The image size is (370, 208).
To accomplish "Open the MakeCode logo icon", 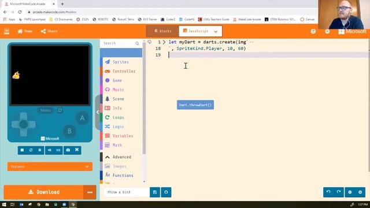I will point(6,31).
